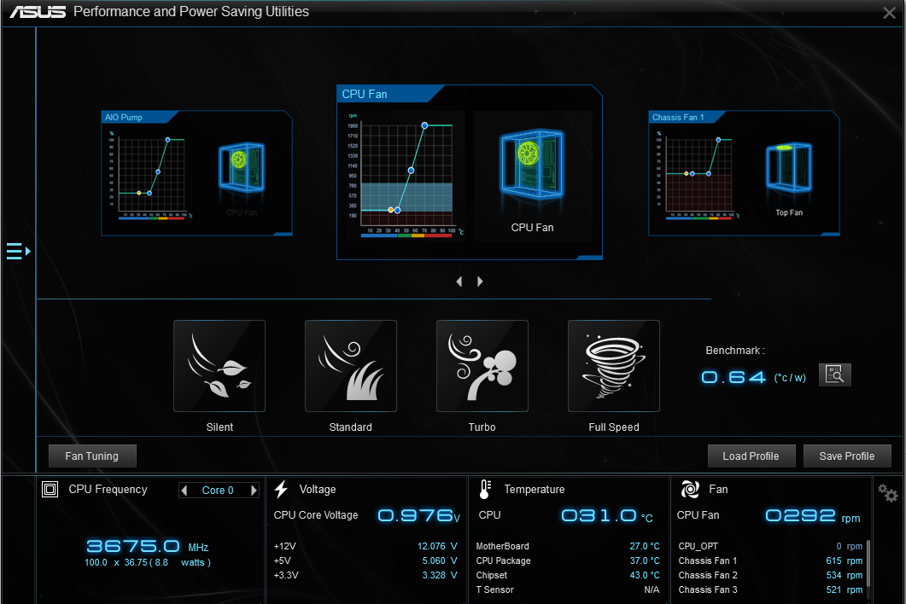
Task: Click the Chassis Fan 1 615 rpm row
Action: [x=770, y=560]
